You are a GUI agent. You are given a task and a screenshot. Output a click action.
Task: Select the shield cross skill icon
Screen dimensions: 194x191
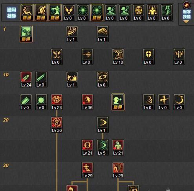(148, 57)
